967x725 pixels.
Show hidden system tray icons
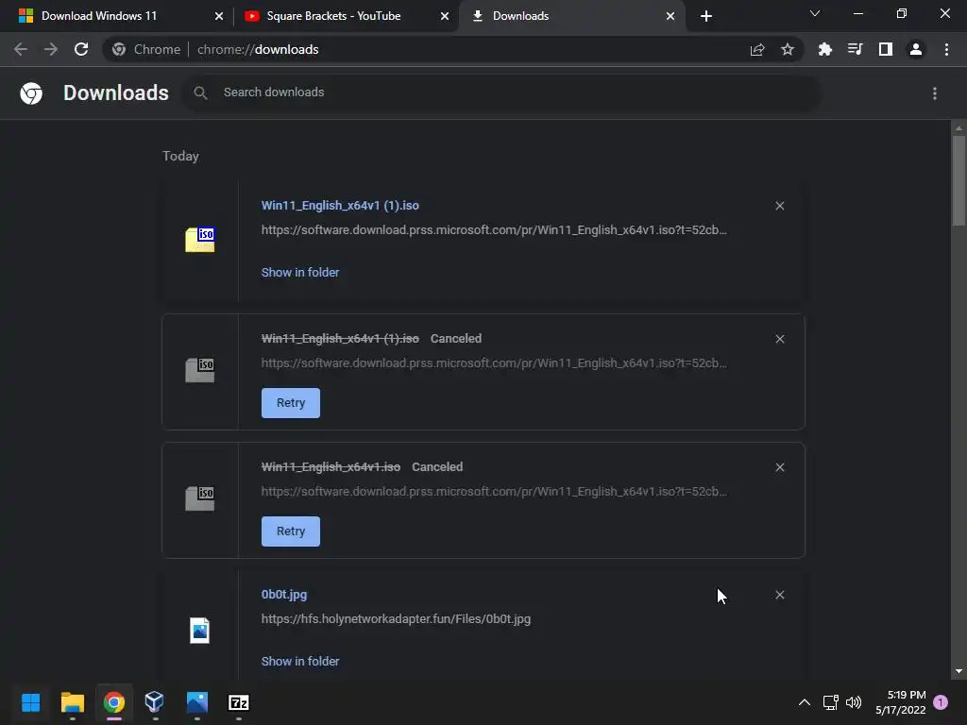805,702
